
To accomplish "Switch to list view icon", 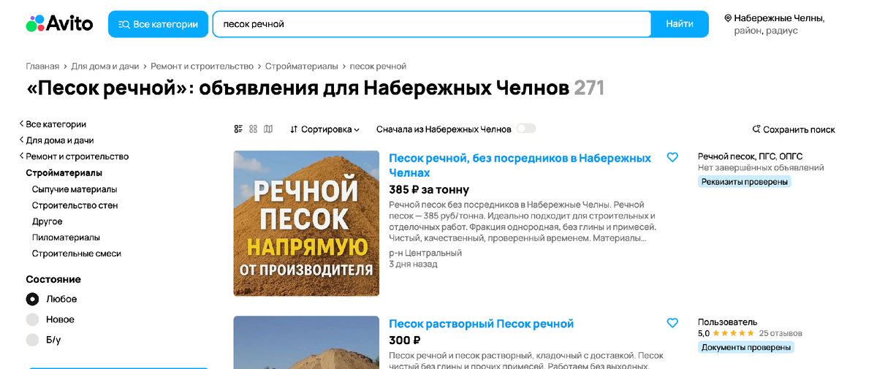I will point(238,129).
